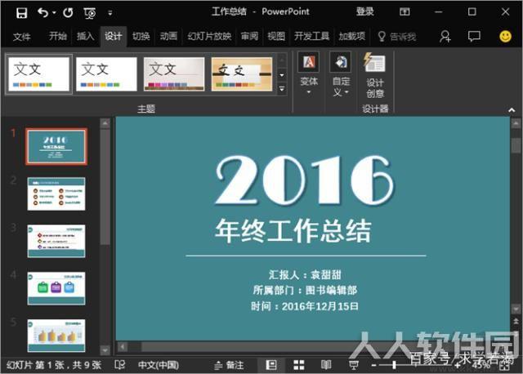The image size is (523, 374).
Task: Open the 变体 variants dropdown
Action: coord(309,73)
